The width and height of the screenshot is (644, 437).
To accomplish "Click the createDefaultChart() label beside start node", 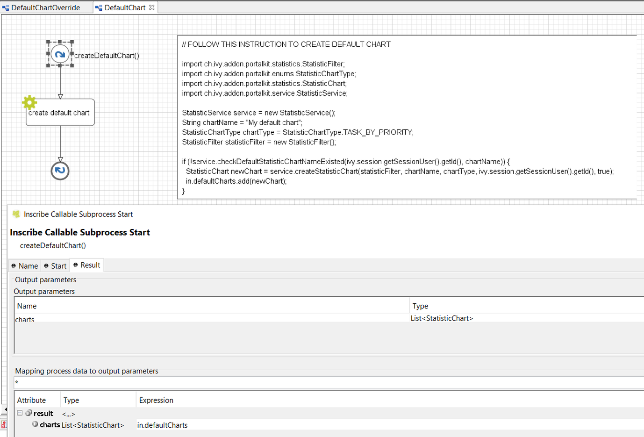I will 107,56.
